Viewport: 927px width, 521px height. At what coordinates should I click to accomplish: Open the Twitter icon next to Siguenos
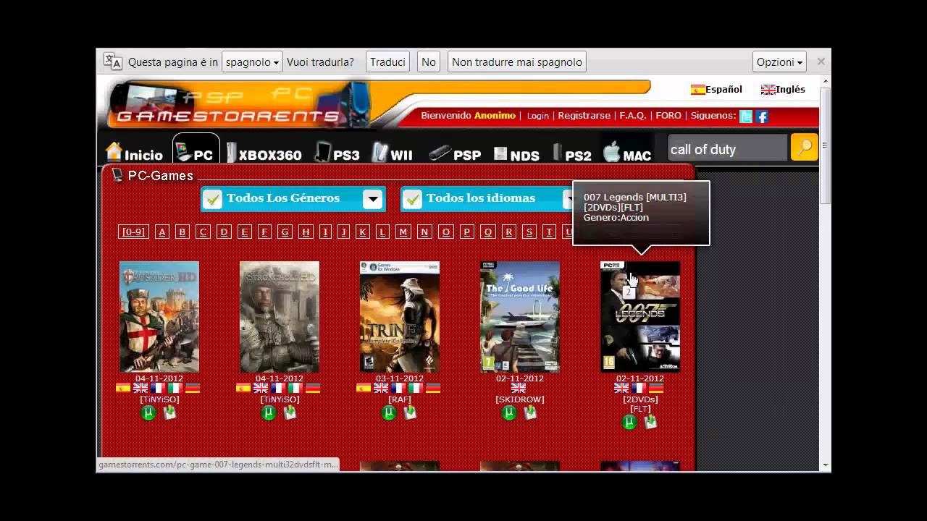[746, 116]
